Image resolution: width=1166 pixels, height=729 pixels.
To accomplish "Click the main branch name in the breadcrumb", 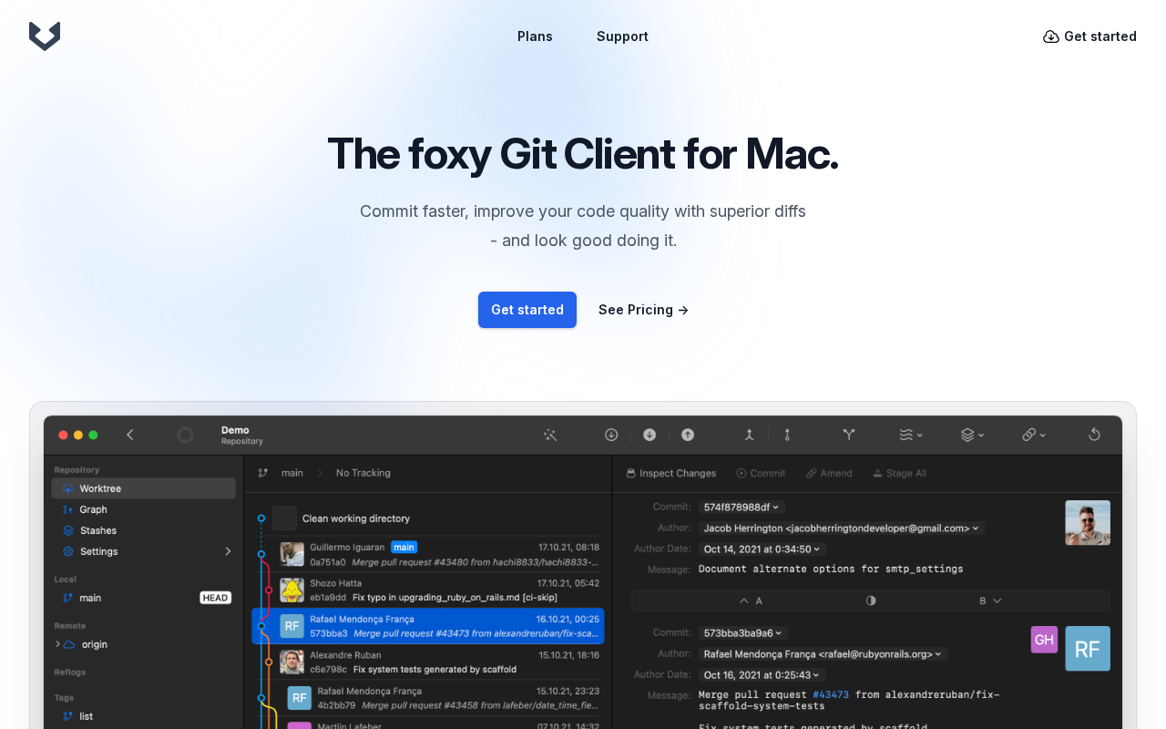I will pyautogui.click(x=291, y=473).
